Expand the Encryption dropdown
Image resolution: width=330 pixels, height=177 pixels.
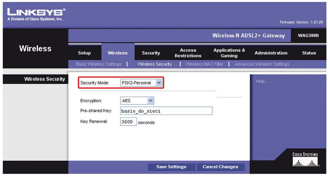(x=137, y=101)
